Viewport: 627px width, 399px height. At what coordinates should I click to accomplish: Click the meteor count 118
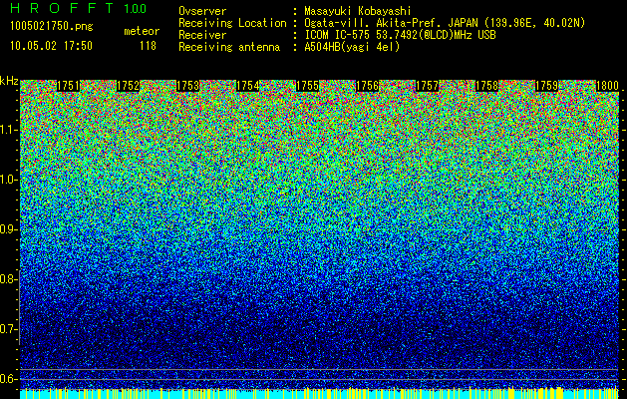[x=148, y=46]
